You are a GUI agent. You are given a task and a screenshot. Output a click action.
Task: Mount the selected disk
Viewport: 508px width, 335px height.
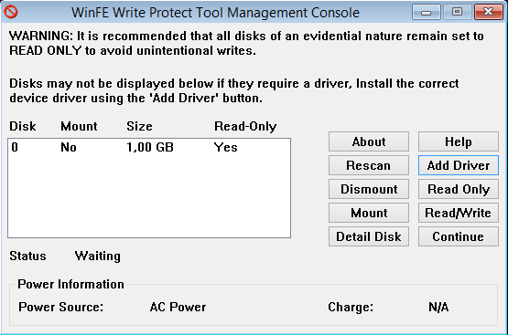point(369,213)
